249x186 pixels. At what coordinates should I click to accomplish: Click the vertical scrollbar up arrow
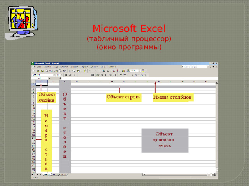pyautogui.click(x=217, y=82)
